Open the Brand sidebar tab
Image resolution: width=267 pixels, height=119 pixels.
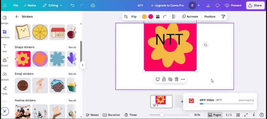point(5,62)
